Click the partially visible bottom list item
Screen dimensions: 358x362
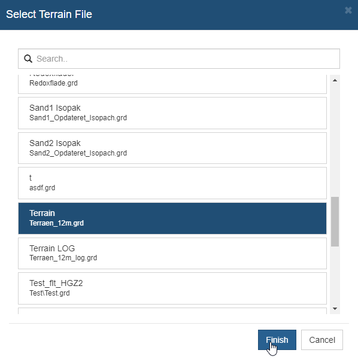[x=172, y=311]
